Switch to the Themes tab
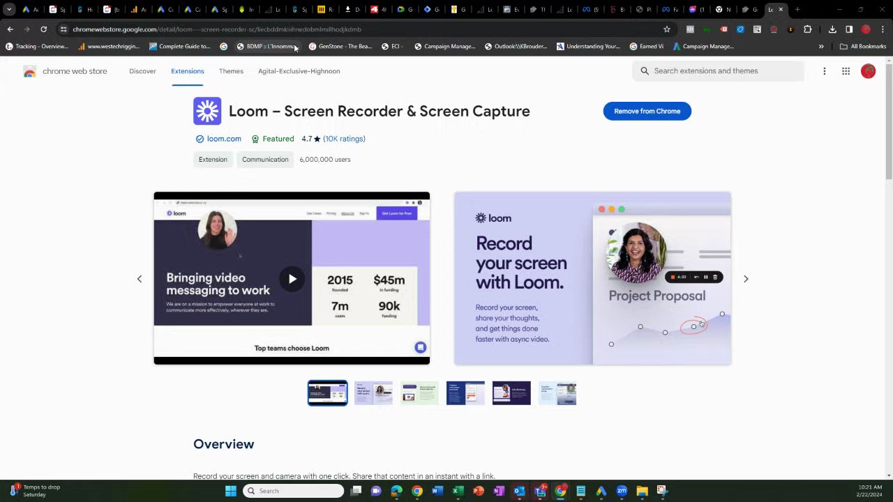This screenshot has height=502, width=893. 231,71
